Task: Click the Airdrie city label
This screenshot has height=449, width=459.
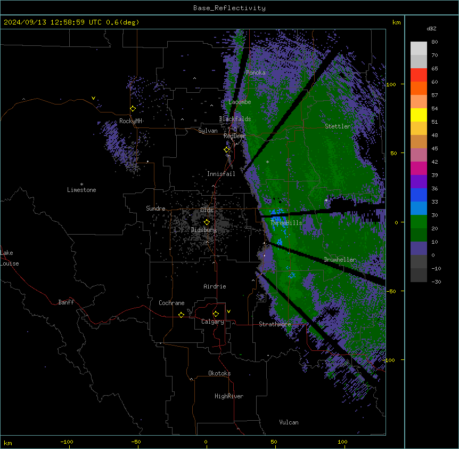Action: coord(215,286)
